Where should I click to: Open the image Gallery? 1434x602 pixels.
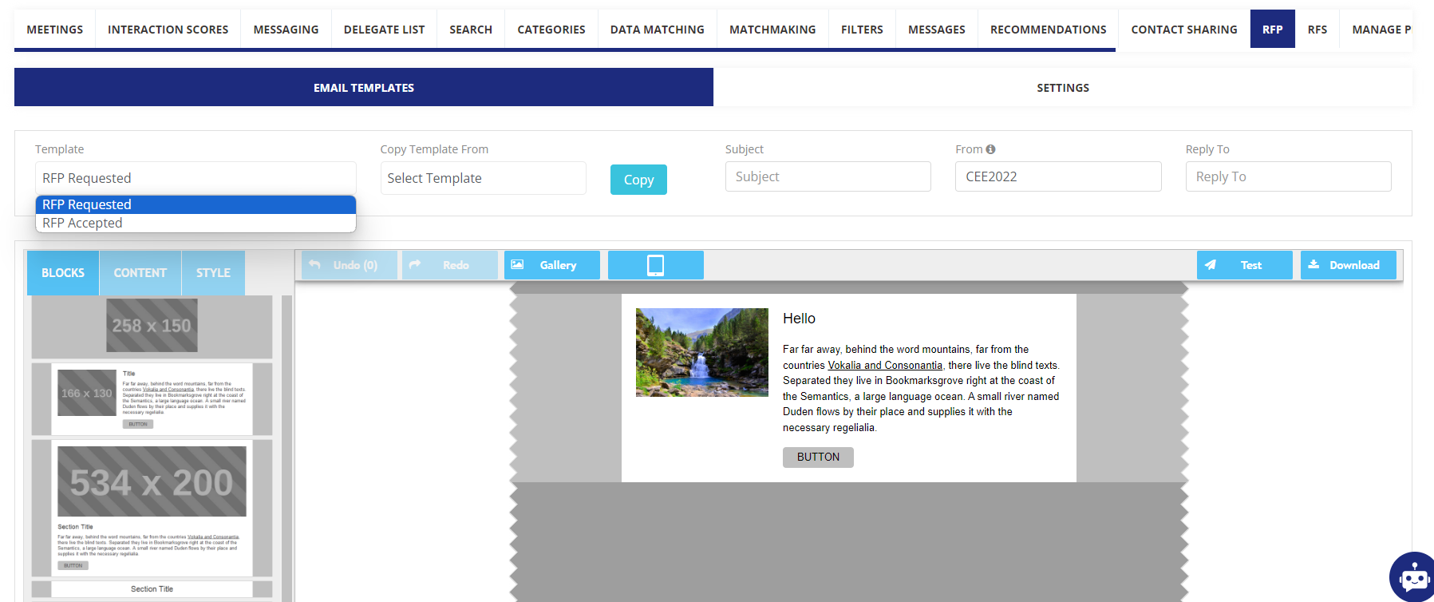click(551, 265)
